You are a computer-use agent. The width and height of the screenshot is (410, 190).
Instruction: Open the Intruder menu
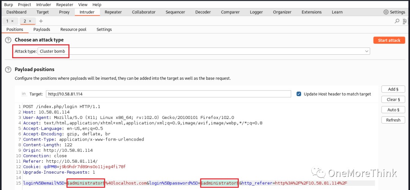tap(44, 5)
